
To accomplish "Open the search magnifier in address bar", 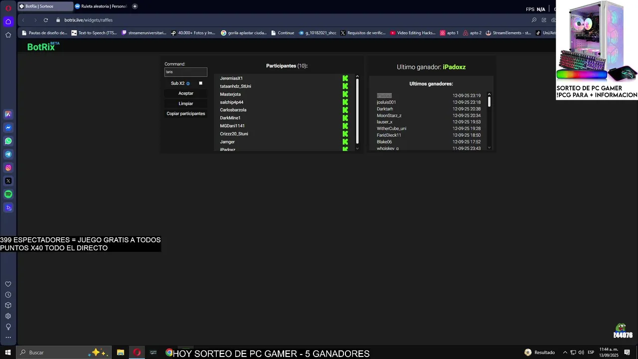I will tap(534, 20).
